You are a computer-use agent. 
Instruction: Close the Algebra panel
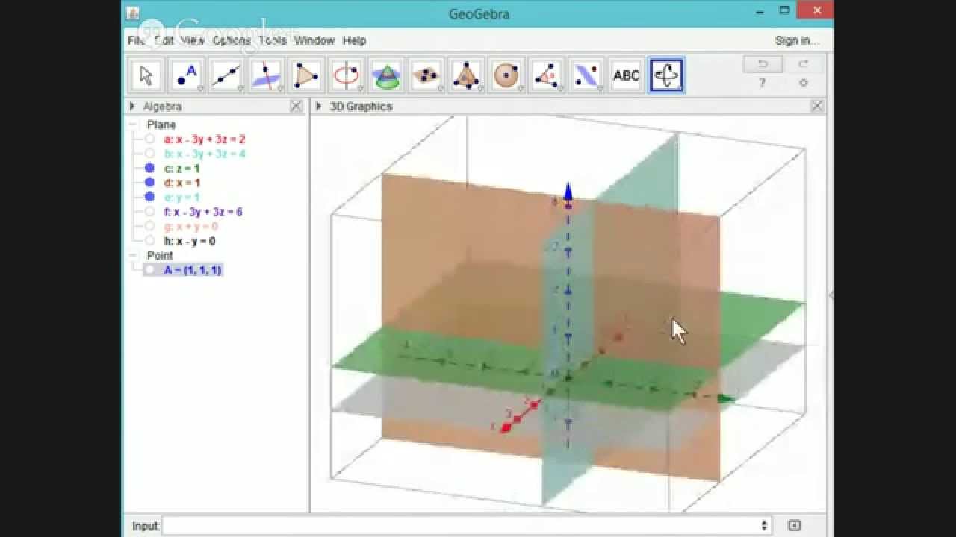click(x=297, y=107)
